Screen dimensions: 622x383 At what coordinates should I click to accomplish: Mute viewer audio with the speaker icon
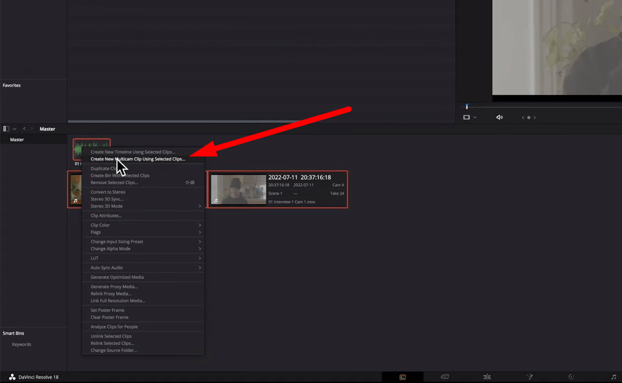pos(499,117)
